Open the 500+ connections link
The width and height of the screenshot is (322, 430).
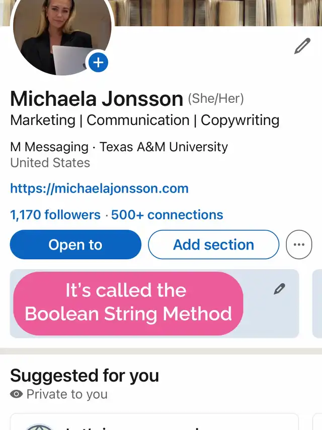point(167,215)
